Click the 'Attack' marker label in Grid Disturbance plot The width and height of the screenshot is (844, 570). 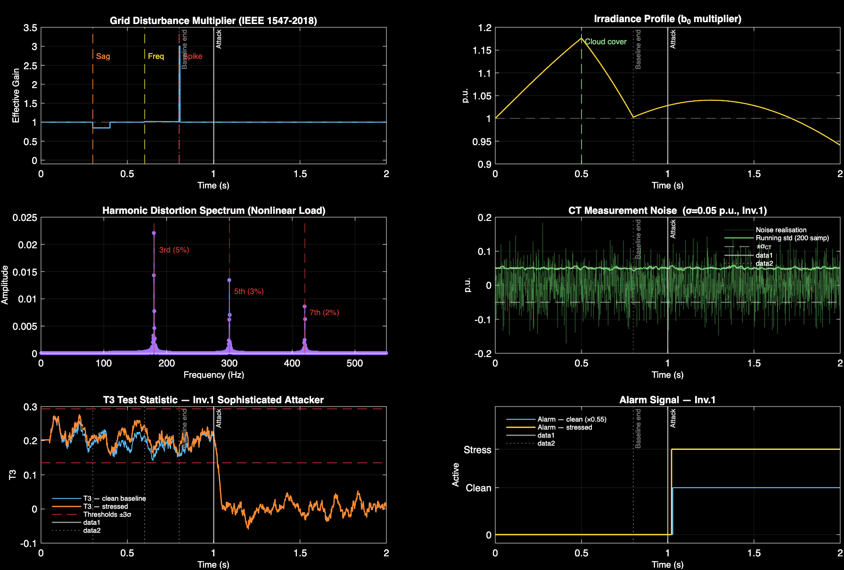(219, 39)
